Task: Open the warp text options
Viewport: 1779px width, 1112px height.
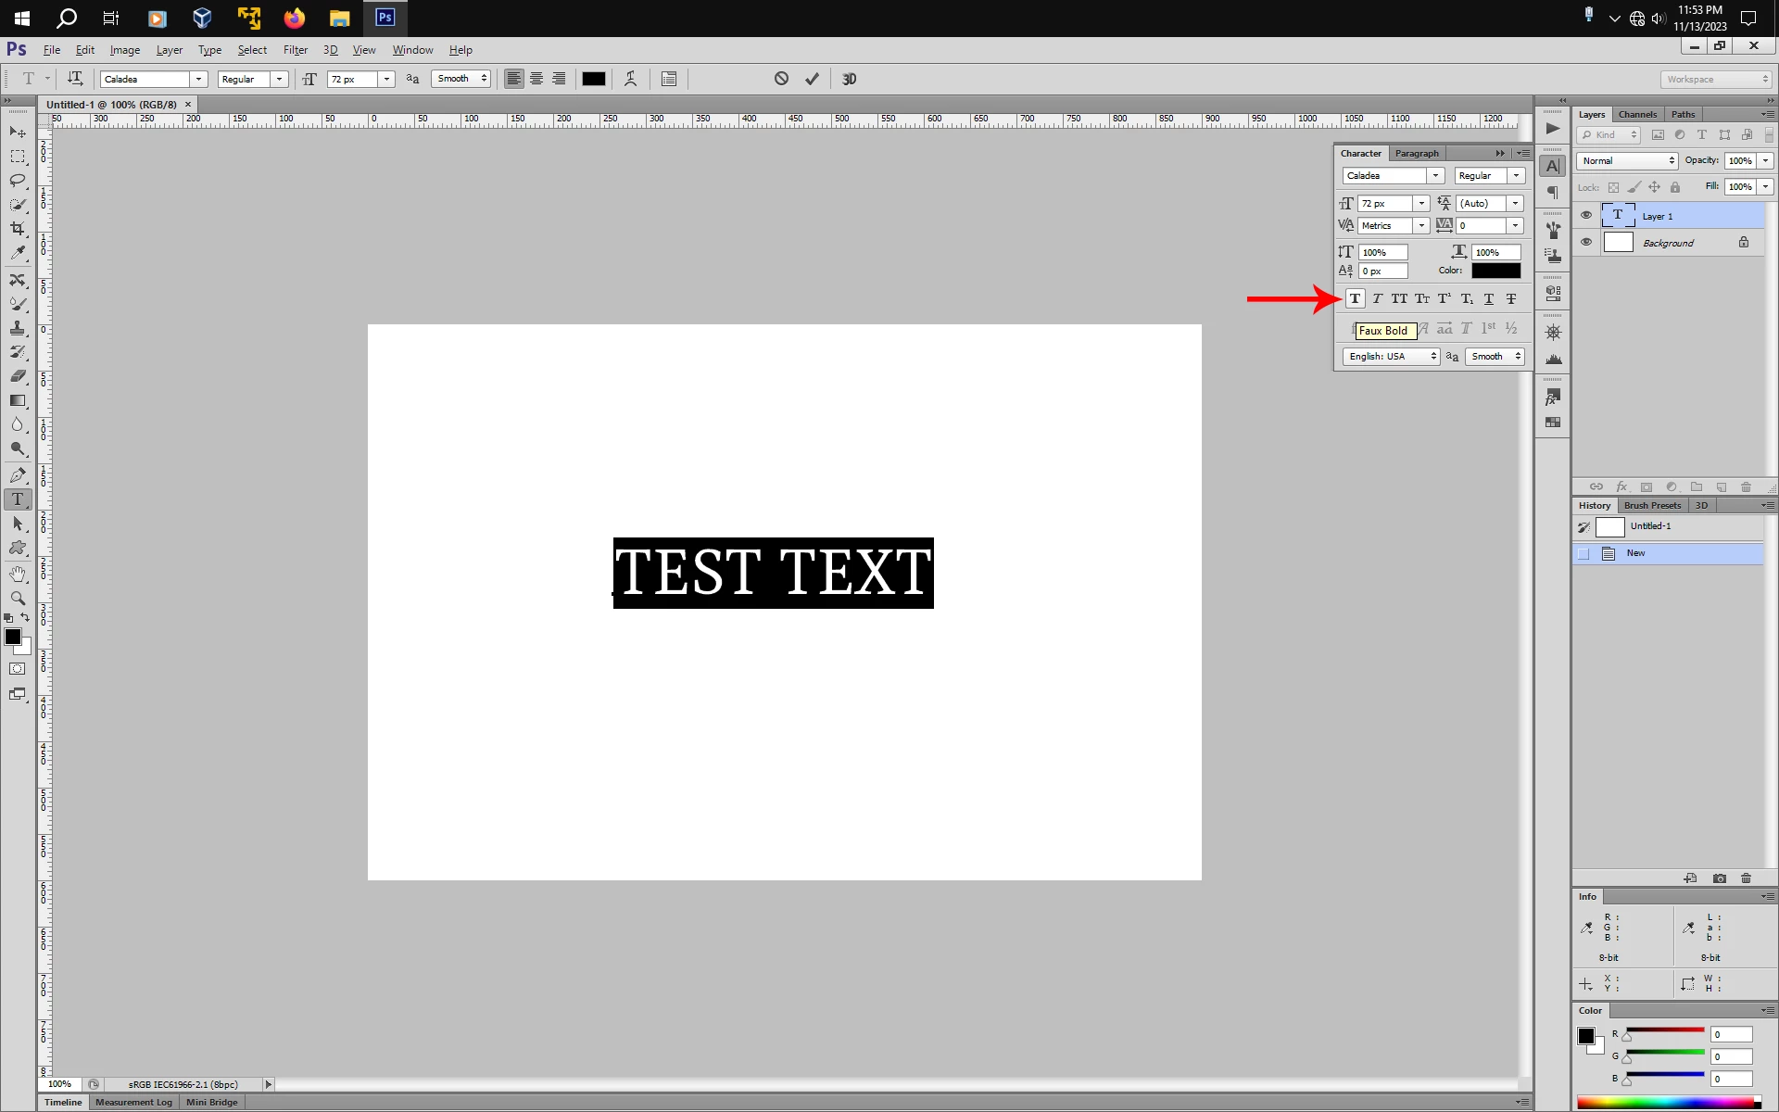Action: 631,79
